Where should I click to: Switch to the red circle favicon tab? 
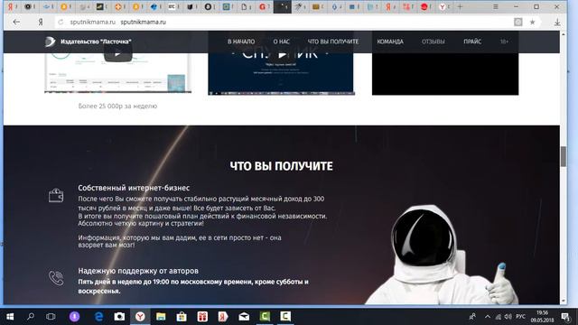tap(425, 6)
